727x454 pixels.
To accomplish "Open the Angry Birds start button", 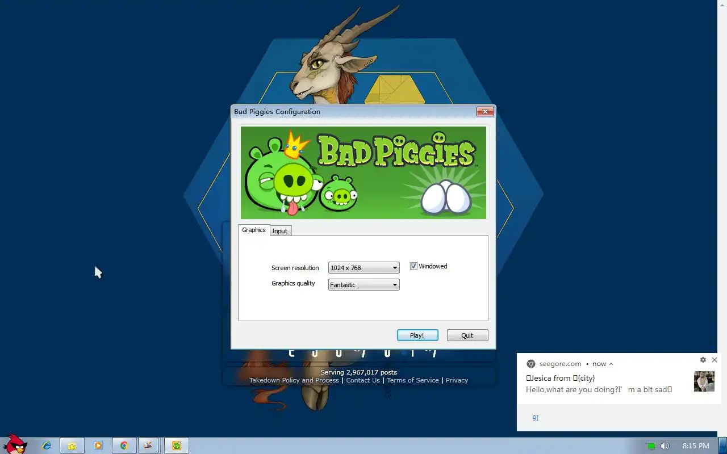I will coord(15,444).
